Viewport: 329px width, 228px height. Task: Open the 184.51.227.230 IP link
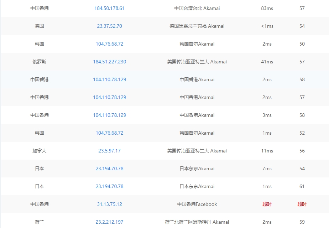point(109,62)
